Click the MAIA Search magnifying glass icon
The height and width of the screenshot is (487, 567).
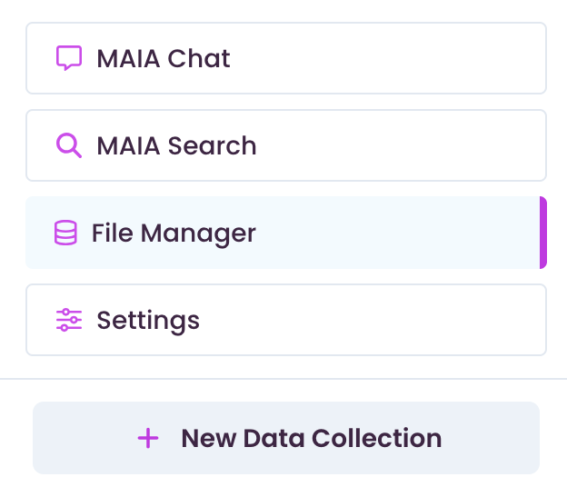[x=69, y=145]
